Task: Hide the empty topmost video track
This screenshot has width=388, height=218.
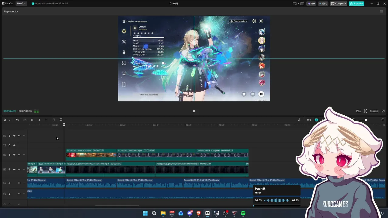Action: point(14,136)
